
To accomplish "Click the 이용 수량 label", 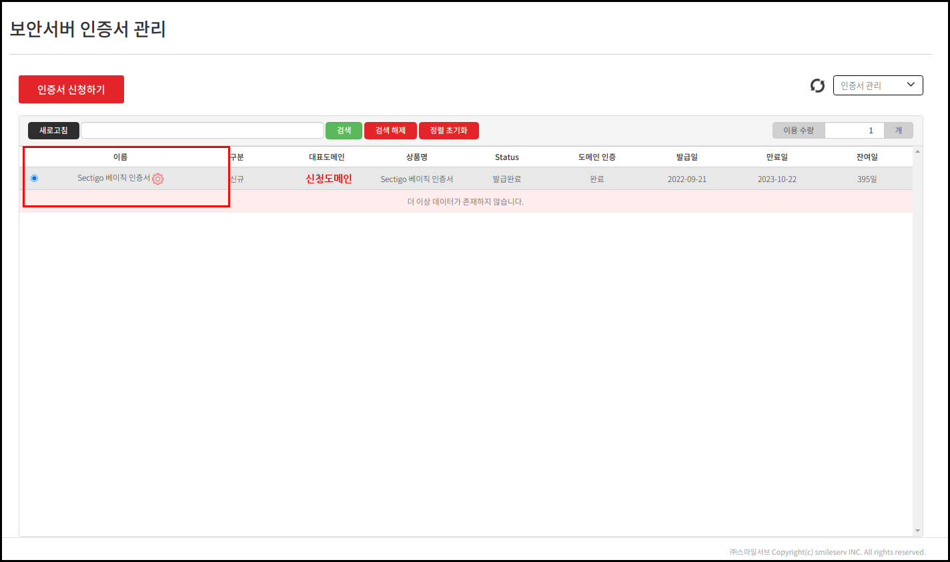I will coord(799,131).
